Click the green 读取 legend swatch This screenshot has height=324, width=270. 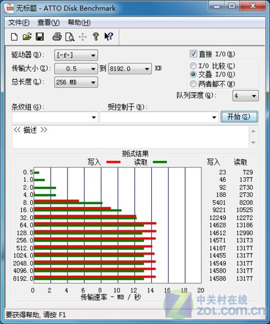tap(160, 162)
